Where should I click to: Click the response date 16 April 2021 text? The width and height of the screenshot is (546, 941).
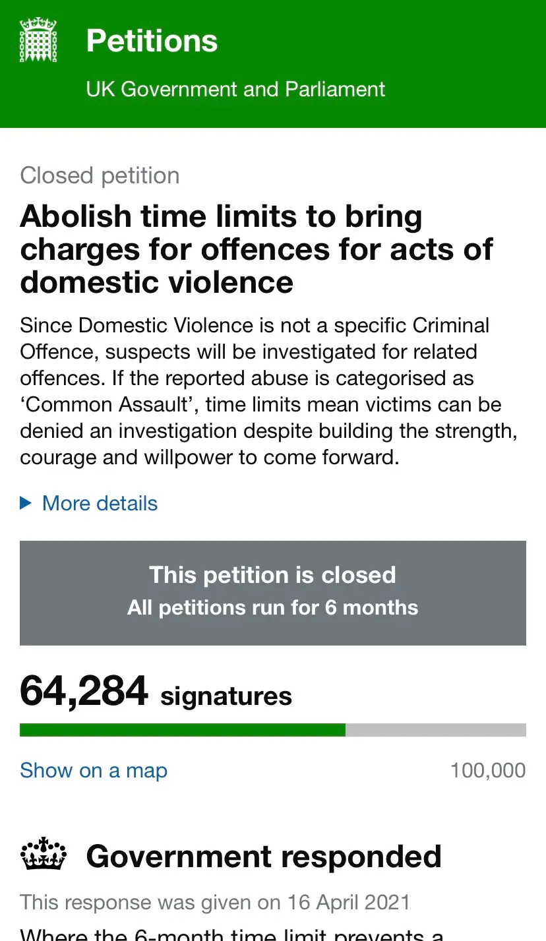pos(214,901)
